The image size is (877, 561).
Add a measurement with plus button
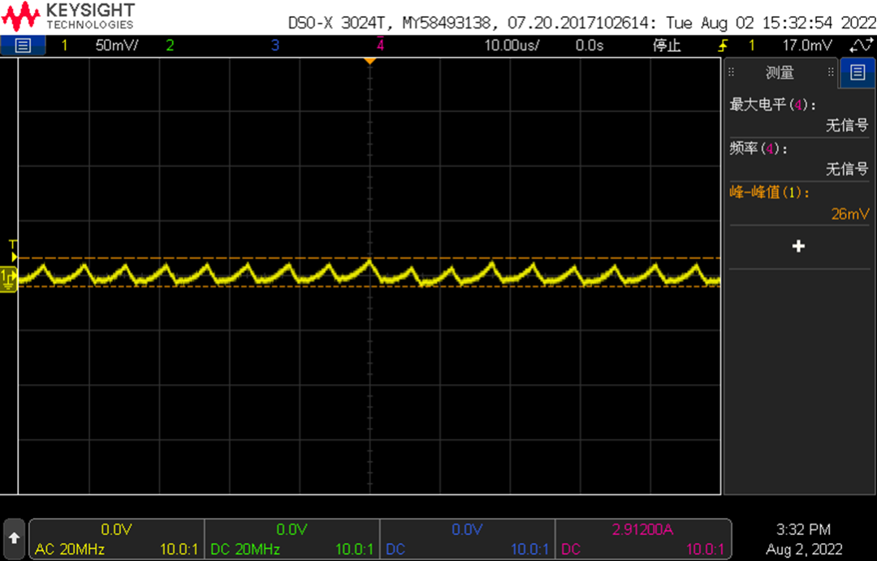tap(799, 246)
